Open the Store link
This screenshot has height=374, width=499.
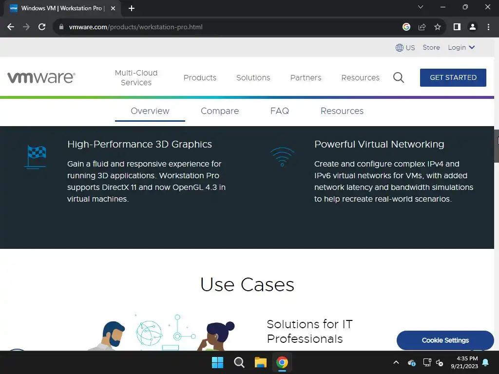(x=431, y=47)
